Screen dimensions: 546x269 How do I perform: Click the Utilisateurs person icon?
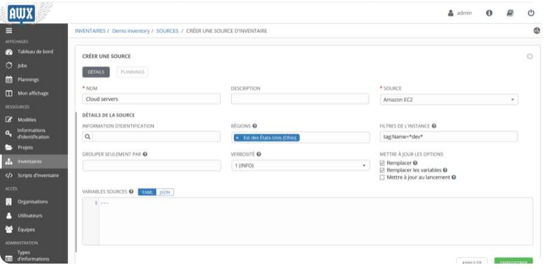pyautogui.click(x=9, y=216)
